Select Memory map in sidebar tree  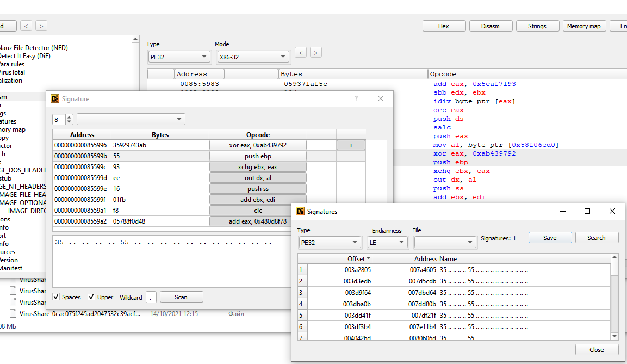(13, 129)
